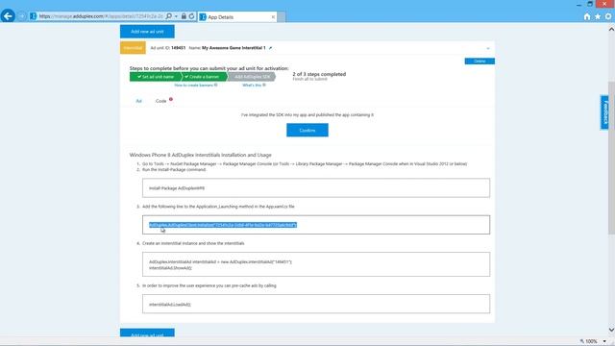The height and width of the screenshot is (346, 615).
Task: Collapse the ad unit panel chevron
Action: (x=488, y=48)
